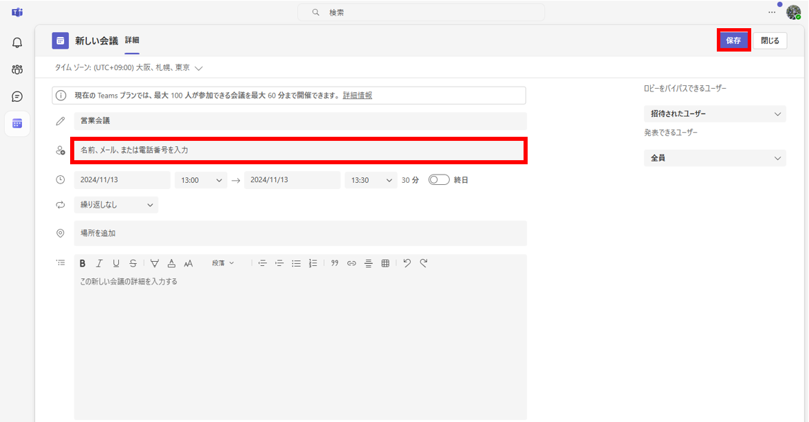Open the 招待されたユーザー lobby bypass dropdown
The image size is (809, 422).
[715, 114]
